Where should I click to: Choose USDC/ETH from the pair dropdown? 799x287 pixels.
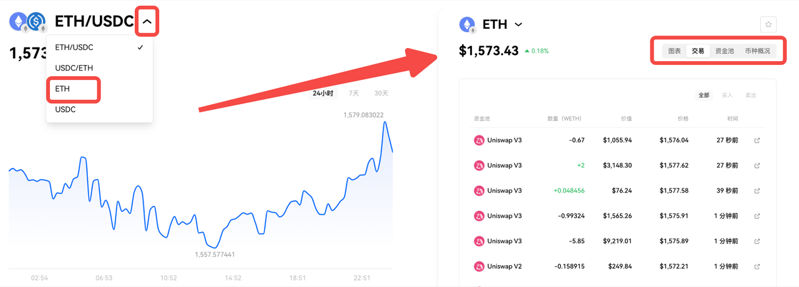74,68
